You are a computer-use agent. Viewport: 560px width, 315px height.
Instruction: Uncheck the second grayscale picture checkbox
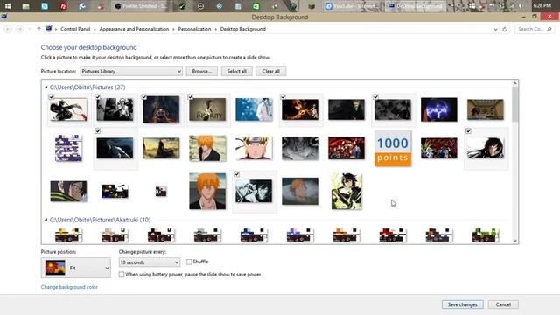[98, 97]
